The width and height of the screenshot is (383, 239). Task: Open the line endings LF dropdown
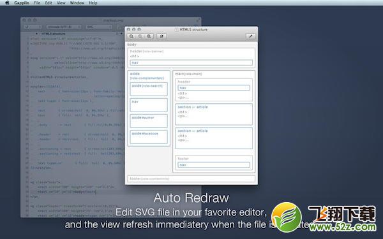click(33, 27)
